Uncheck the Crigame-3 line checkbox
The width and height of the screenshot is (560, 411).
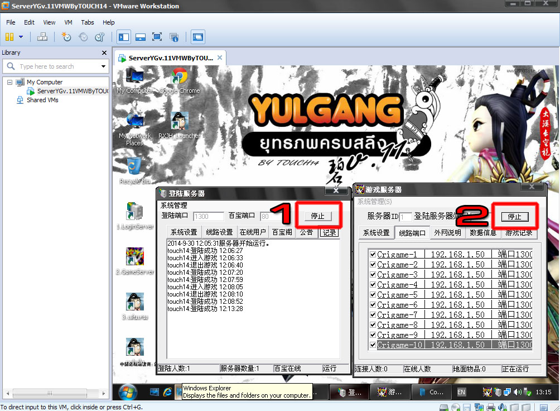click(373, 274)
